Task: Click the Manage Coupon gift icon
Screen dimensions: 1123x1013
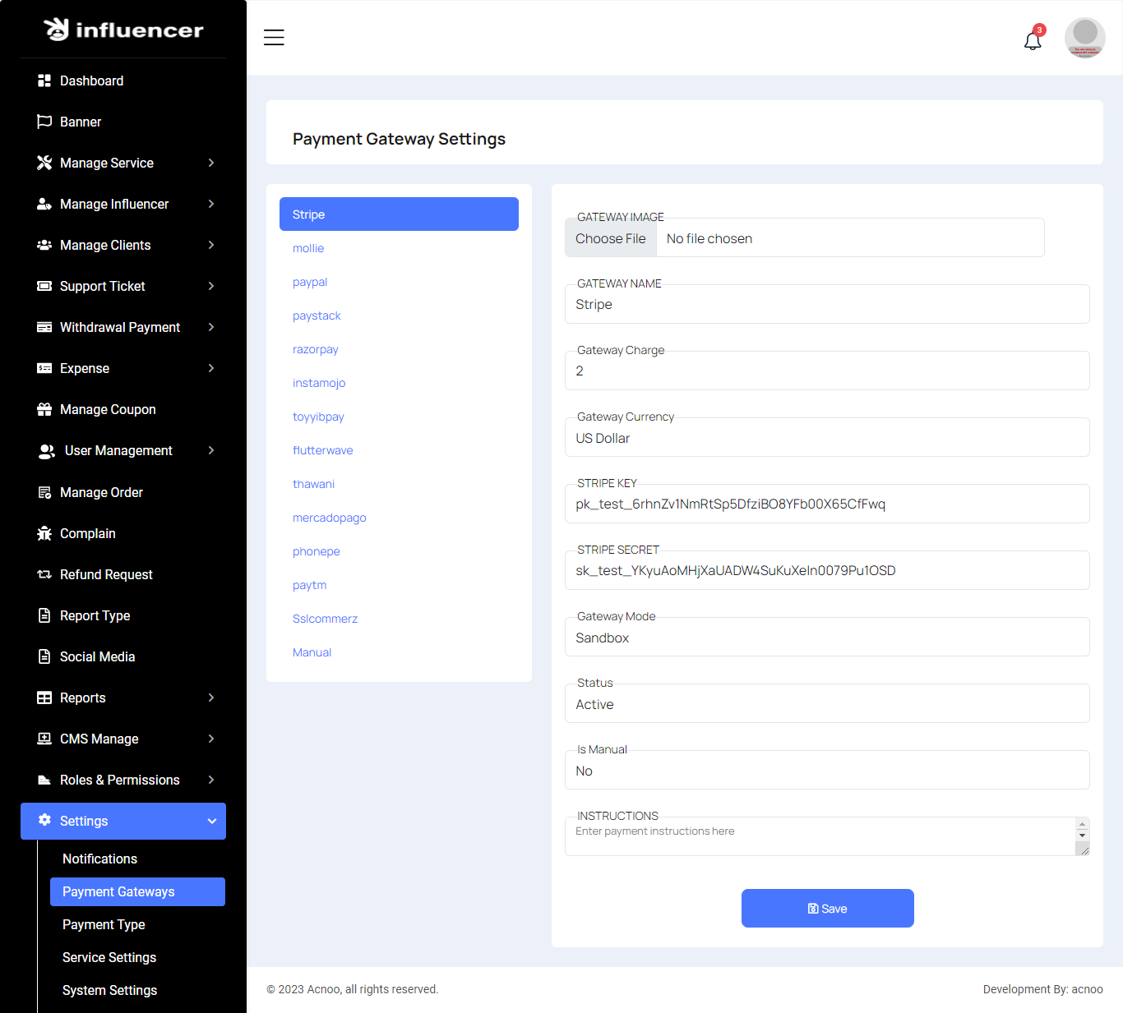Action: [44, 409]
